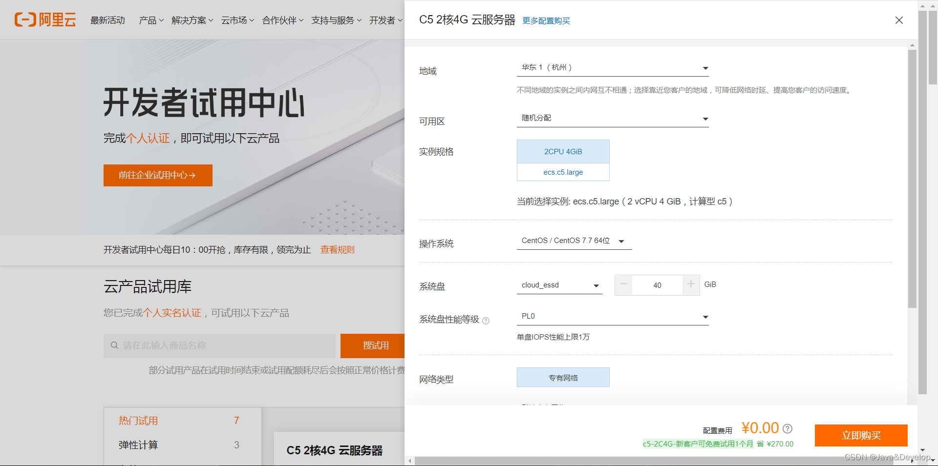938x466 pixels.
Task: Open the cloud_essd system disk type dropdown
Action: pos(559,285)
